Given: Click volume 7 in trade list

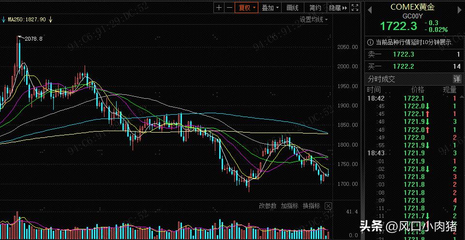Looking at the screenshot, I should click(455, 208).
